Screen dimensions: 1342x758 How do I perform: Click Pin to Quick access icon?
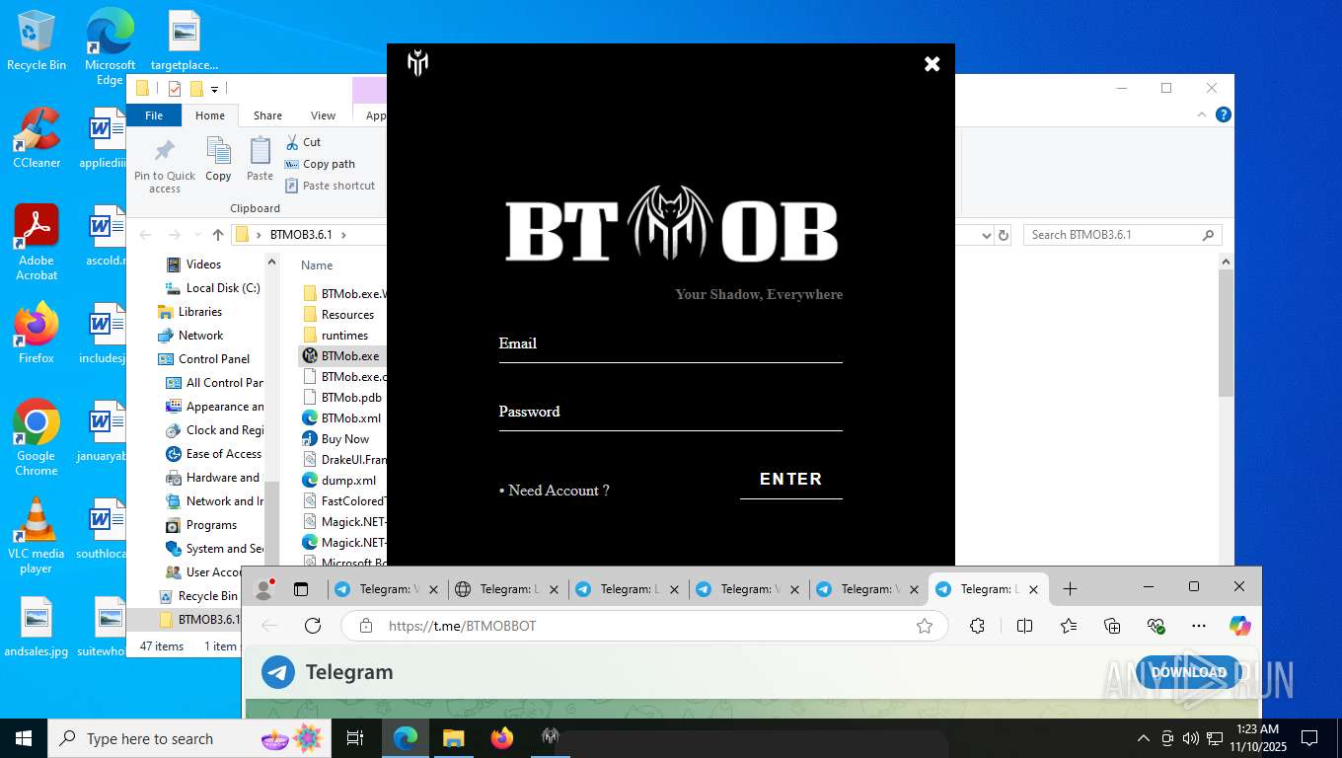click(165, 165)
